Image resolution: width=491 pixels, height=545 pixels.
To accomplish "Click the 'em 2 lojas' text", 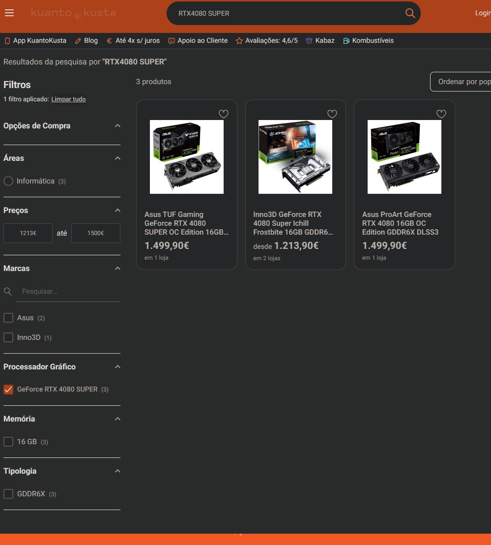I will (267, 258).
